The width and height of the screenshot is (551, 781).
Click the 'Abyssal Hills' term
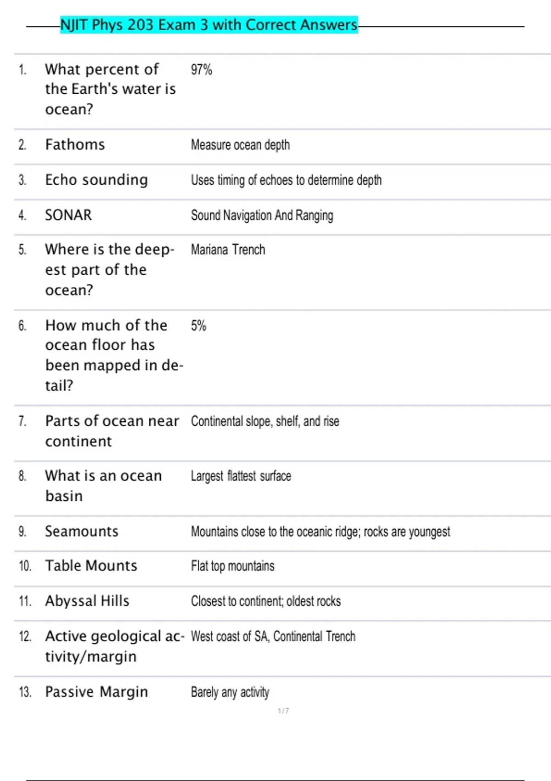click(x=87, y=601)
